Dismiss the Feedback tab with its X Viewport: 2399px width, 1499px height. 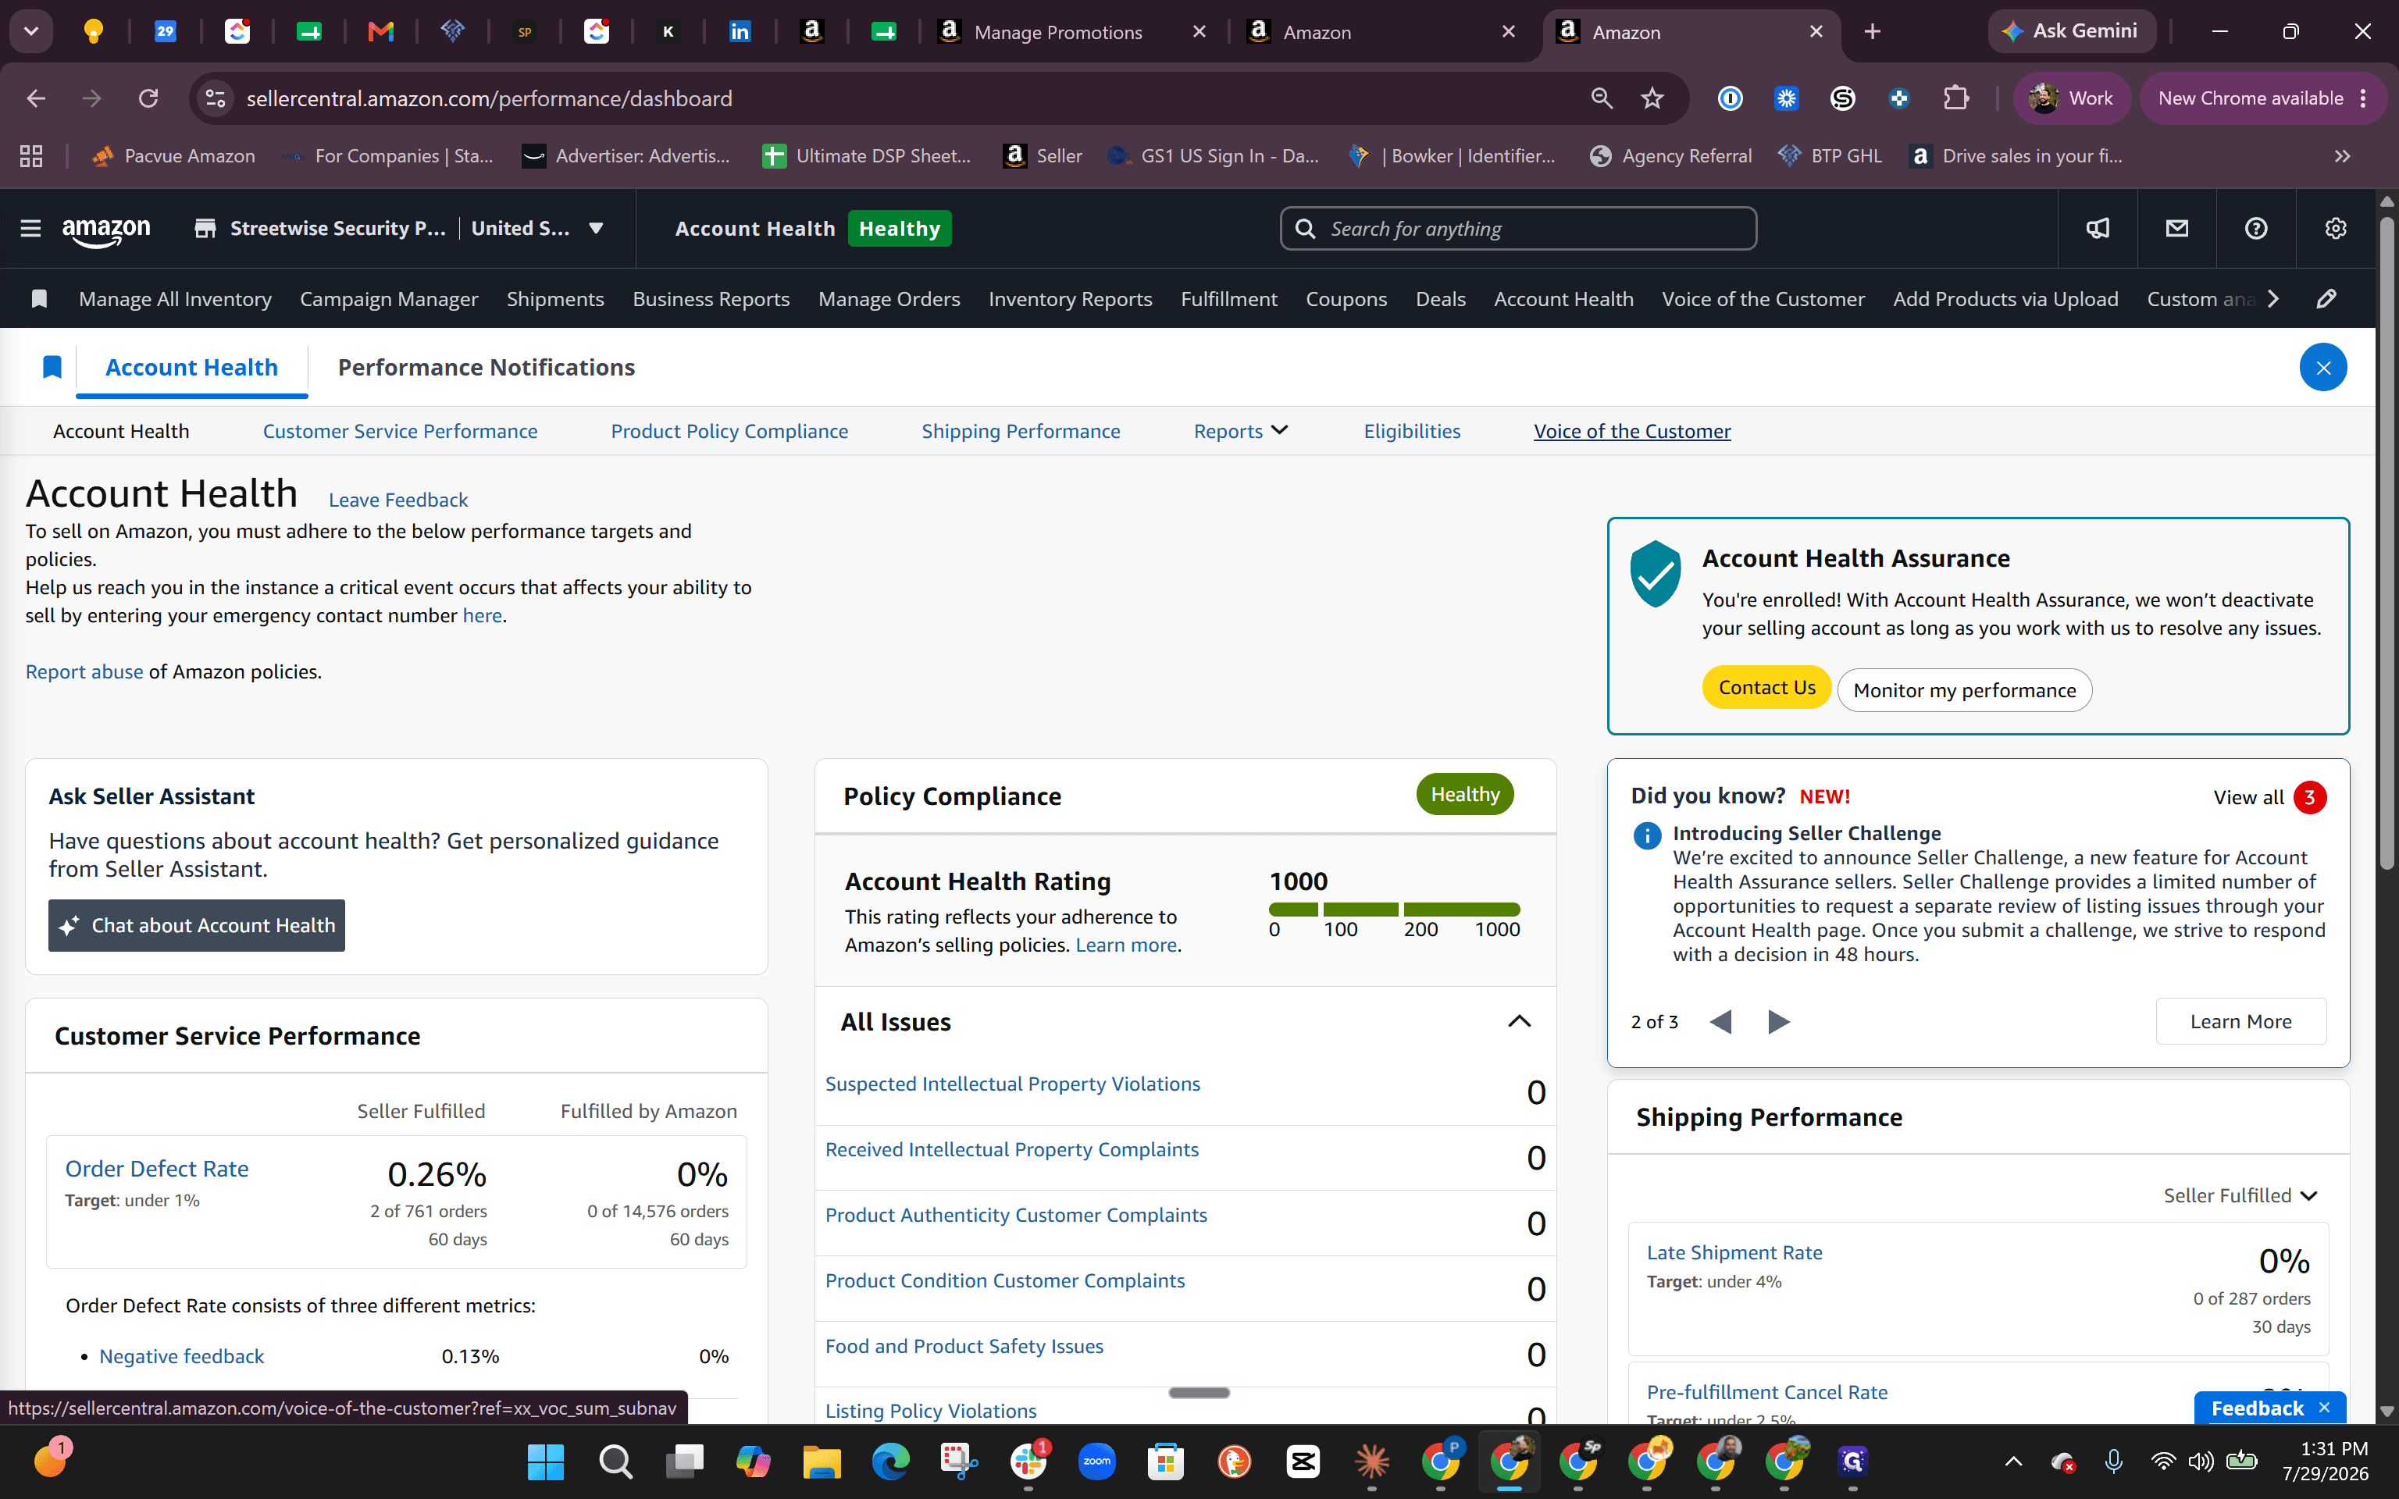tap(2324, 1408)
